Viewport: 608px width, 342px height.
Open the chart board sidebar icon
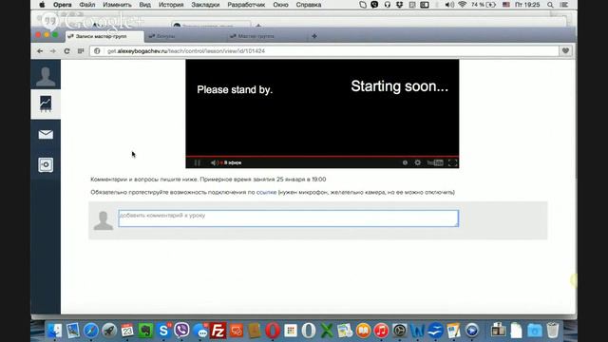click(46, 104)
